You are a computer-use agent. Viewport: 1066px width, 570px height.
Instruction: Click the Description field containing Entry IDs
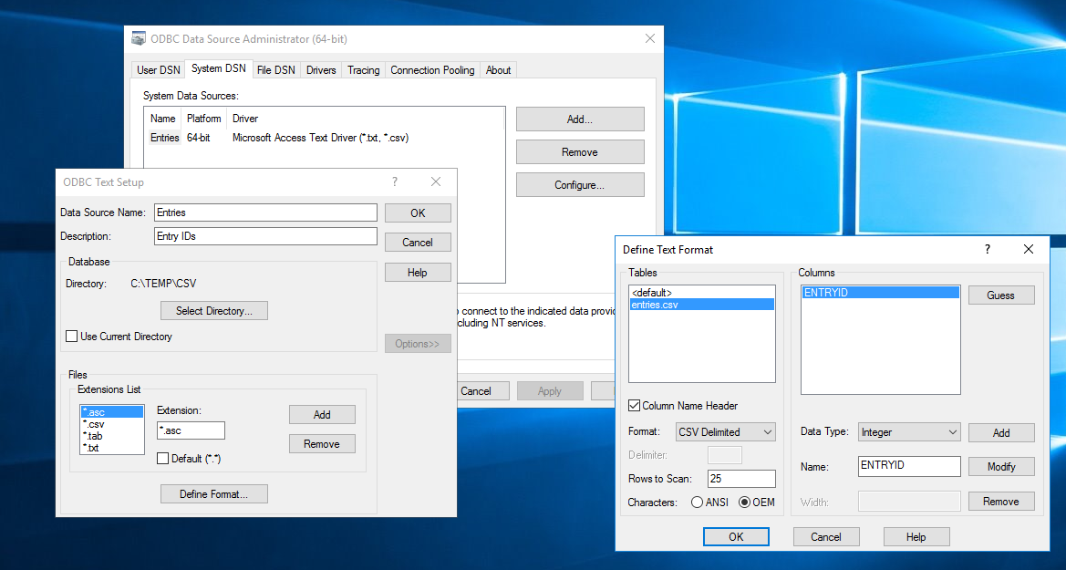click(x=266, y=236)
